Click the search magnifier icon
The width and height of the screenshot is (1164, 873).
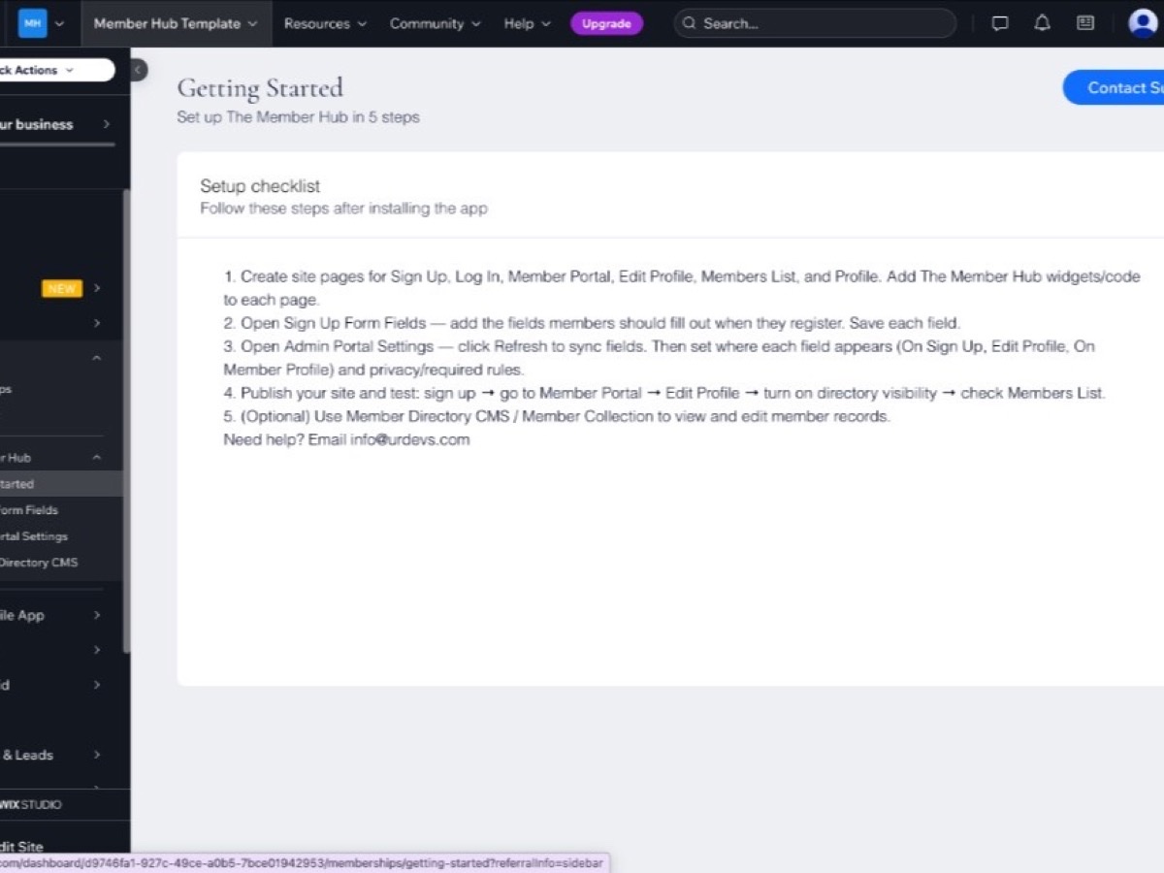point(690,23)
